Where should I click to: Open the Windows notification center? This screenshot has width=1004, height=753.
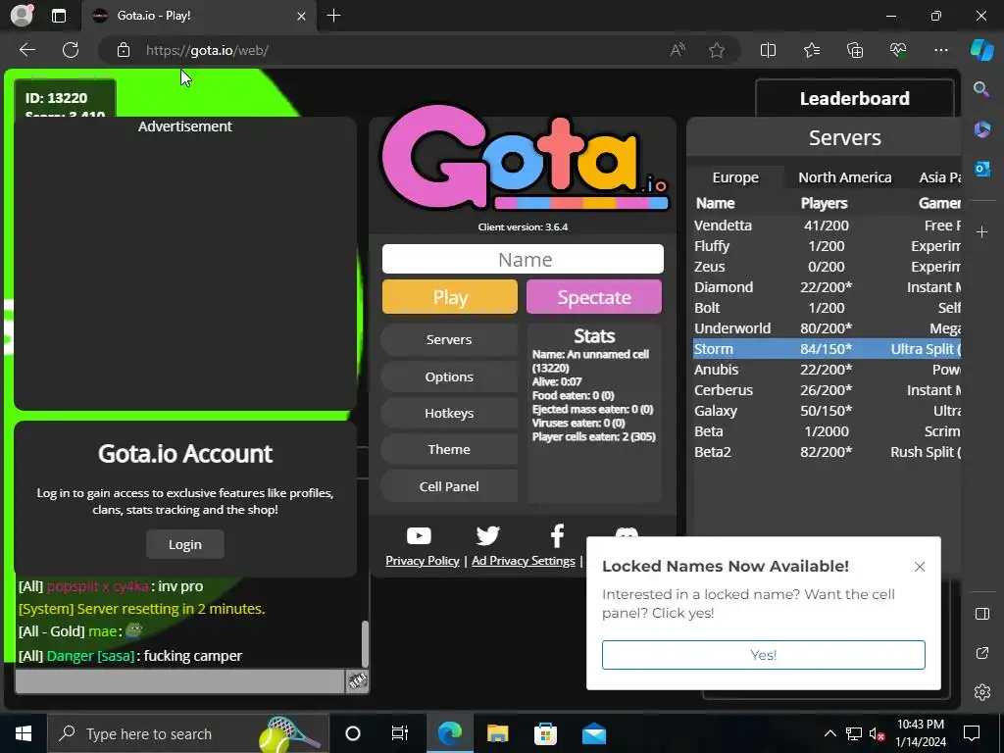coord(972,733)
